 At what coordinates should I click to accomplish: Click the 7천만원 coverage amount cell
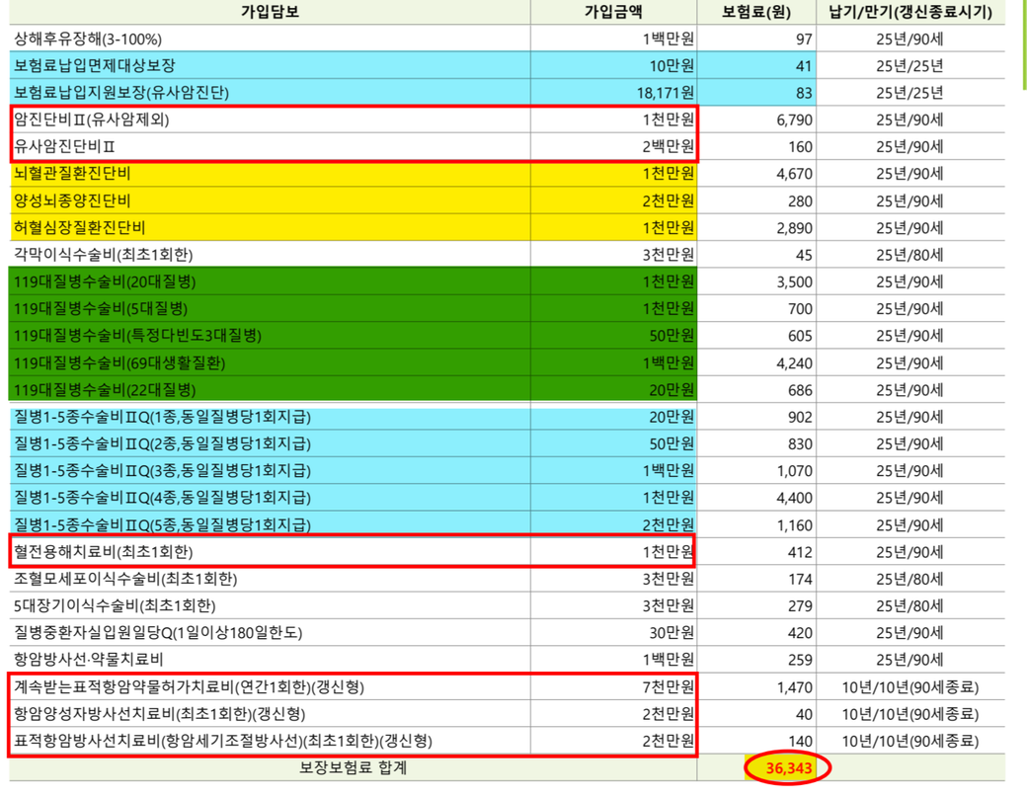[668, 687]
